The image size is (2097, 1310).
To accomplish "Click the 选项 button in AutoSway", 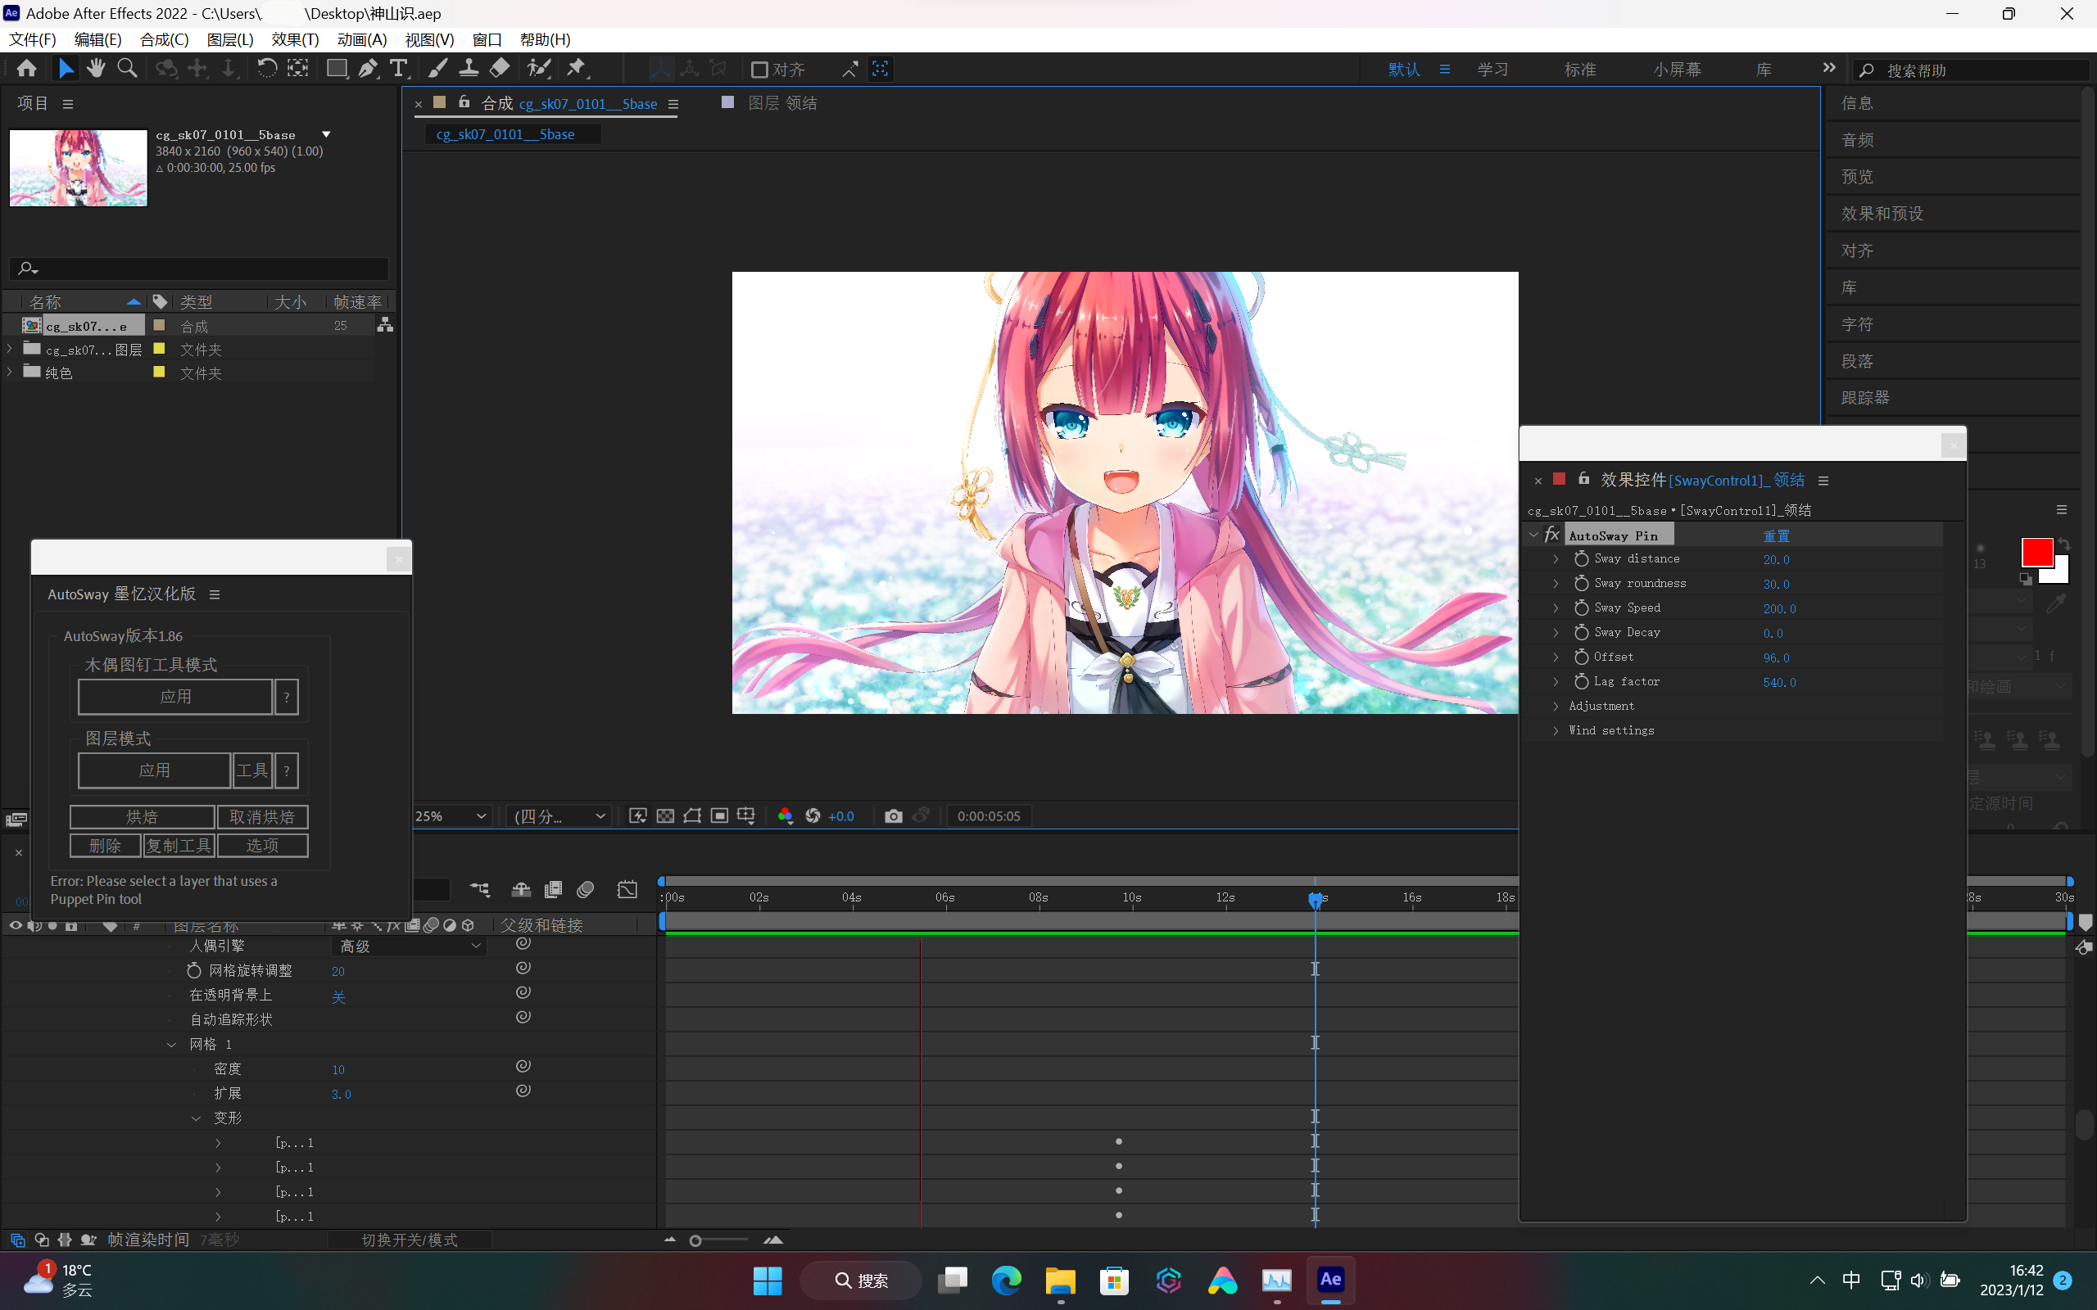I will (x=261, y=846).
